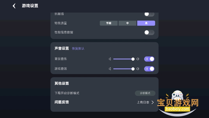Click the high-volume speaker icon for 游戏音效
Viewport: 209px width, 118px height.
(x=138, y=69)
